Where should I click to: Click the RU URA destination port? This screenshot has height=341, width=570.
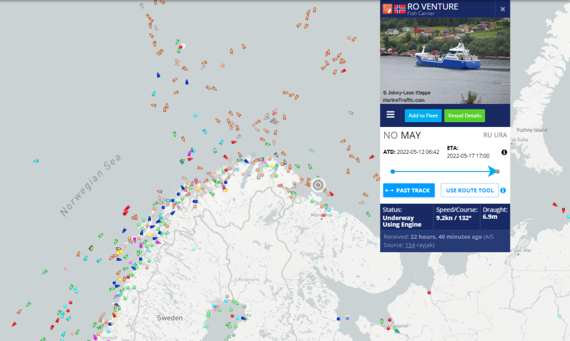point(495,136)
